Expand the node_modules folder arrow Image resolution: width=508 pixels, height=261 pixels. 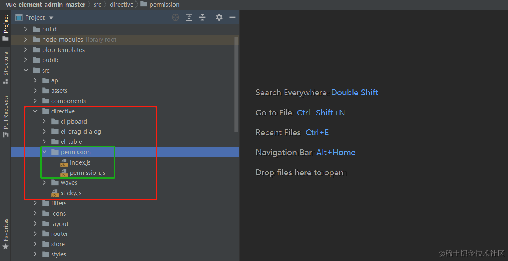(x=26, y=40)
